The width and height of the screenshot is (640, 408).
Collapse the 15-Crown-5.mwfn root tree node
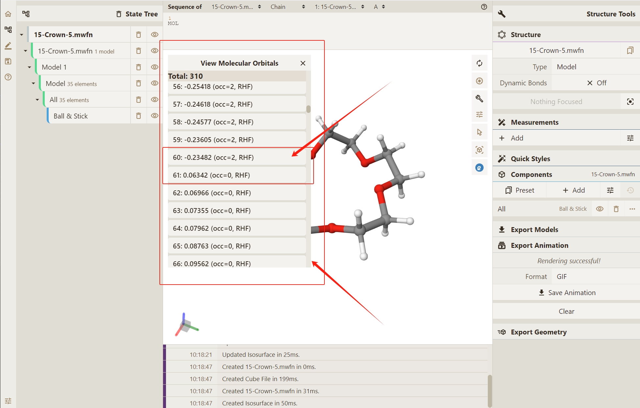click(22, 35)
